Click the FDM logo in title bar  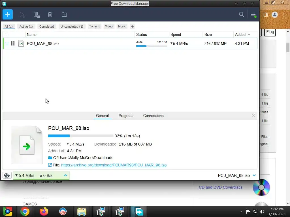click(x=4, y=3)
